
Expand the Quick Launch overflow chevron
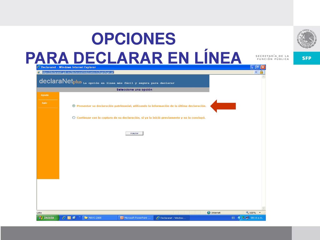[80, 217]
